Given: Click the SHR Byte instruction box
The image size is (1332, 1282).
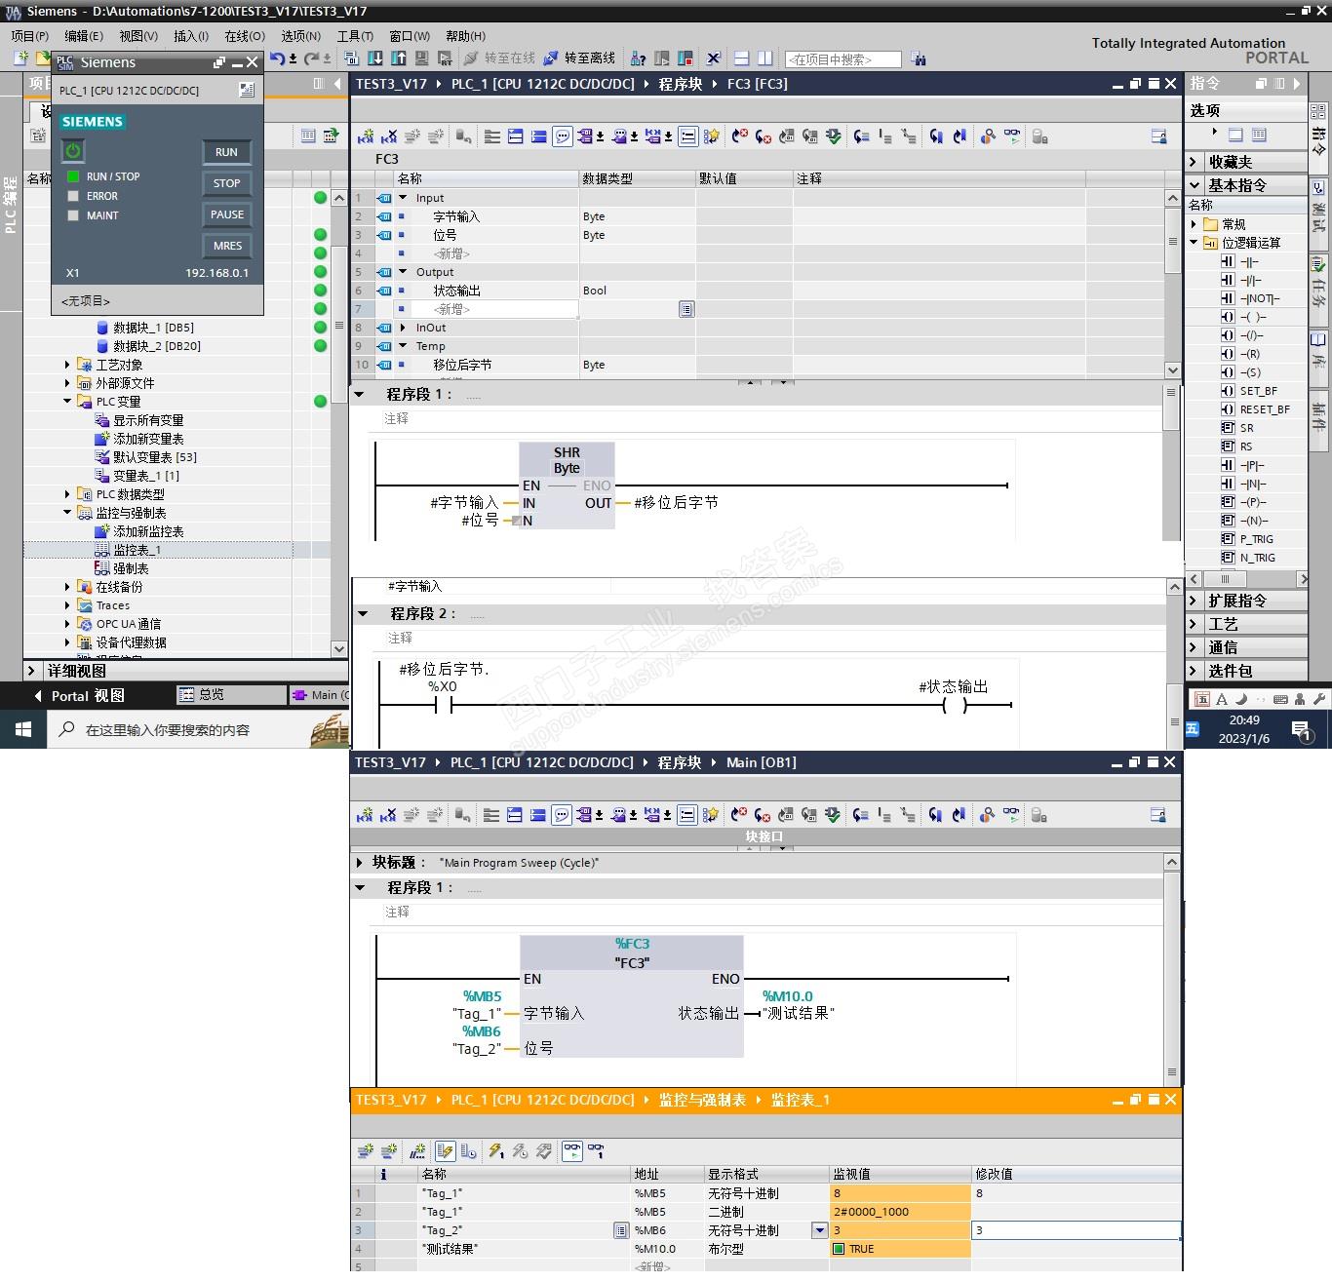Looking at the screenshot, I should (x=567, y=486).
